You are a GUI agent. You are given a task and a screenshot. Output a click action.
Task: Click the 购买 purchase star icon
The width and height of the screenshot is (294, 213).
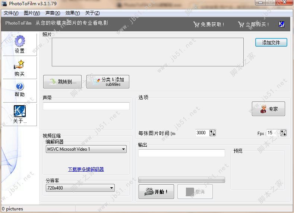pos(19,65)
